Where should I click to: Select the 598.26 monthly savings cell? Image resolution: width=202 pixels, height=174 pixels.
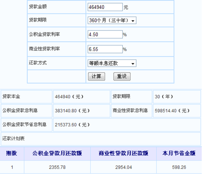point(179,167)
